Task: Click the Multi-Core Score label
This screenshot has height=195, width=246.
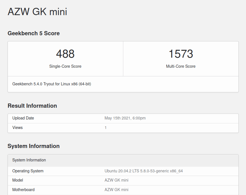Action: coord(181,66)
